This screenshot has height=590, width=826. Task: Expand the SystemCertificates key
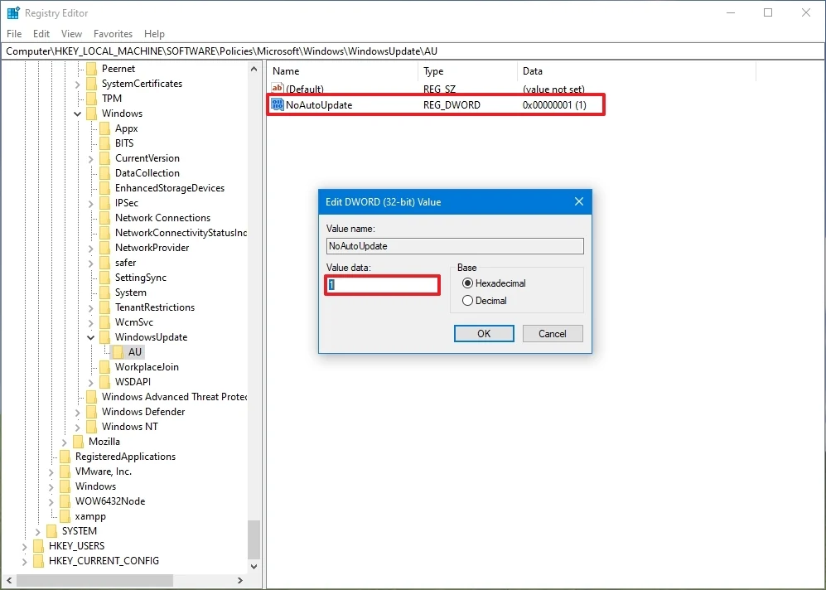pos(77,85)
